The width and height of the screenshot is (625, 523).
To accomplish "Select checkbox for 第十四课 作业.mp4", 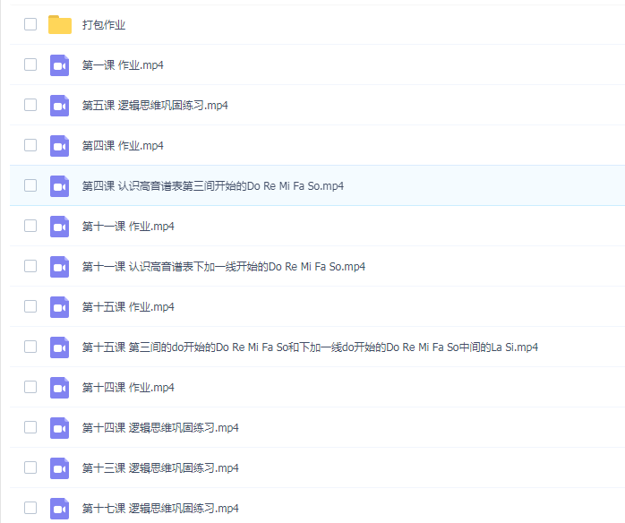I will [x=30, y=386].
